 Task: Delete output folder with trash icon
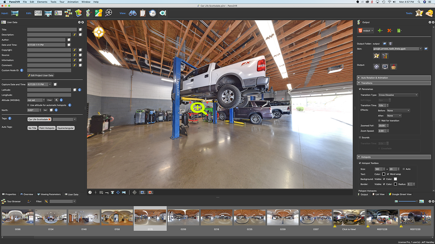pos(391,44)
